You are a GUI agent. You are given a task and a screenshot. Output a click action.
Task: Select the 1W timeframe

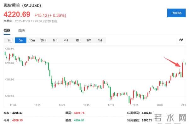89,40
